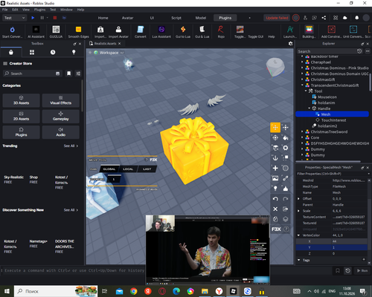Click the Run command button
This screenshot has width=372, height=297.
click(x=362, y=271)
